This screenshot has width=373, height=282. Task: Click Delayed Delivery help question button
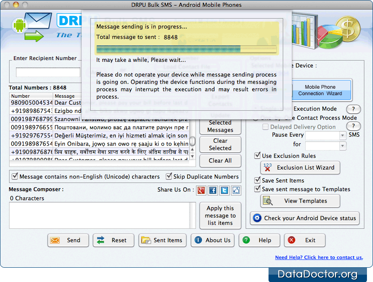(x=354, y=126)
